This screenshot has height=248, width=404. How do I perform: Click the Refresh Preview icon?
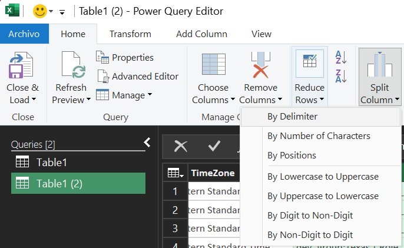click(74, 65)
